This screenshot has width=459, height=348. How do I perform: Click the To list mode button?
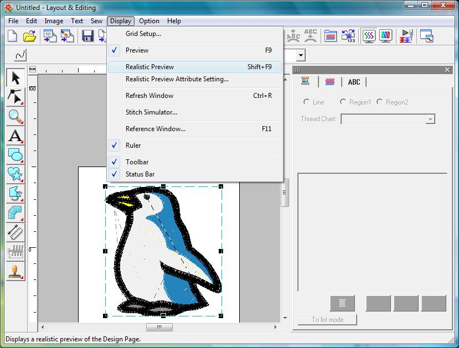pyautogui.click(x=328, y=320)
